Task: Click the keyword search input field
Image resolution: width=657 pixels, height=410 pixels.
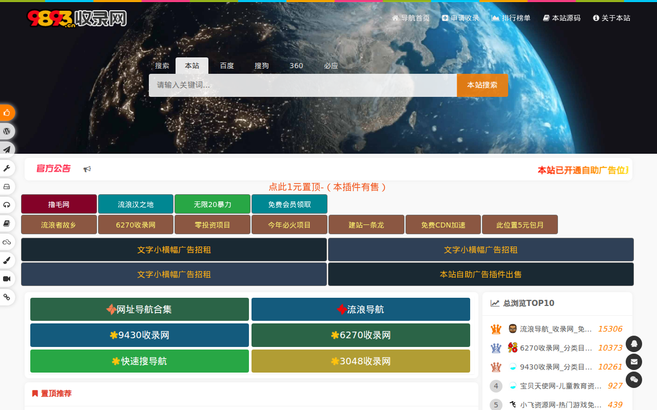Action: (x=303, y=85)
